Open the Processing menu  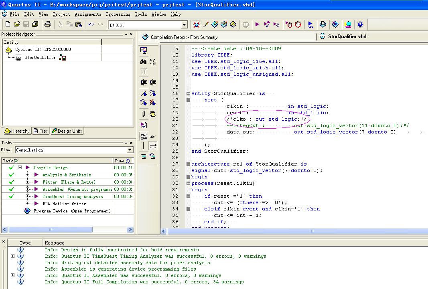(118, 14)
